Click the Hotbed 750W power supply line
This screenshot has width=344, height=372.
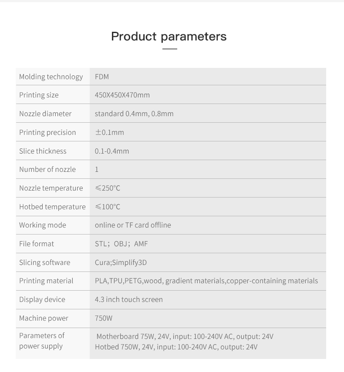[176, 347]
